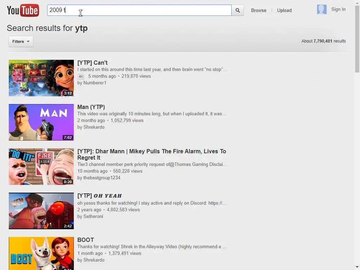This screenshot has height=270, width=360.
Task: Click the title [YTP] Can't
Action: click(92, 63)
